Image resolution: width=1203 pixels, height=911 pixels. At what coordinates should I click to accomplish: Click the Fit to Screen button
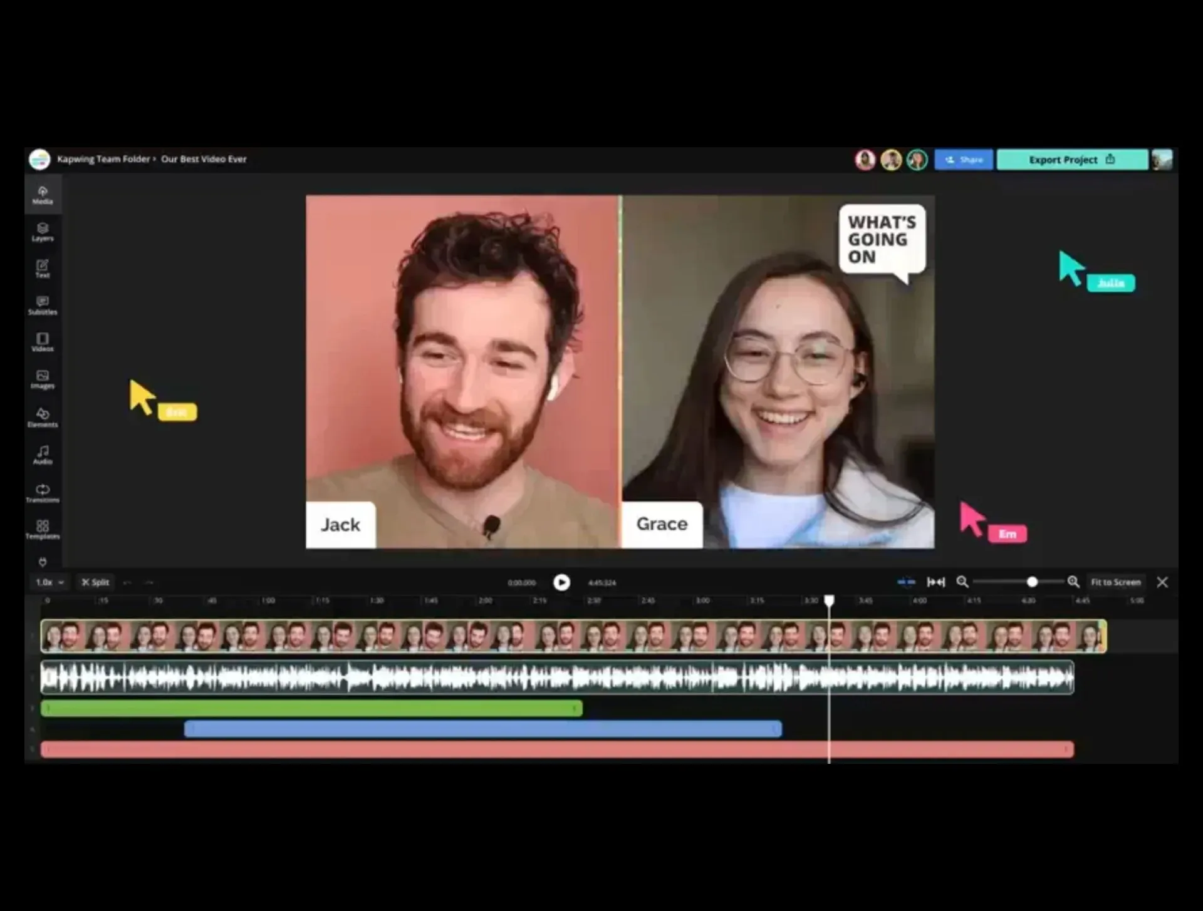click(x=1115, y=582)
